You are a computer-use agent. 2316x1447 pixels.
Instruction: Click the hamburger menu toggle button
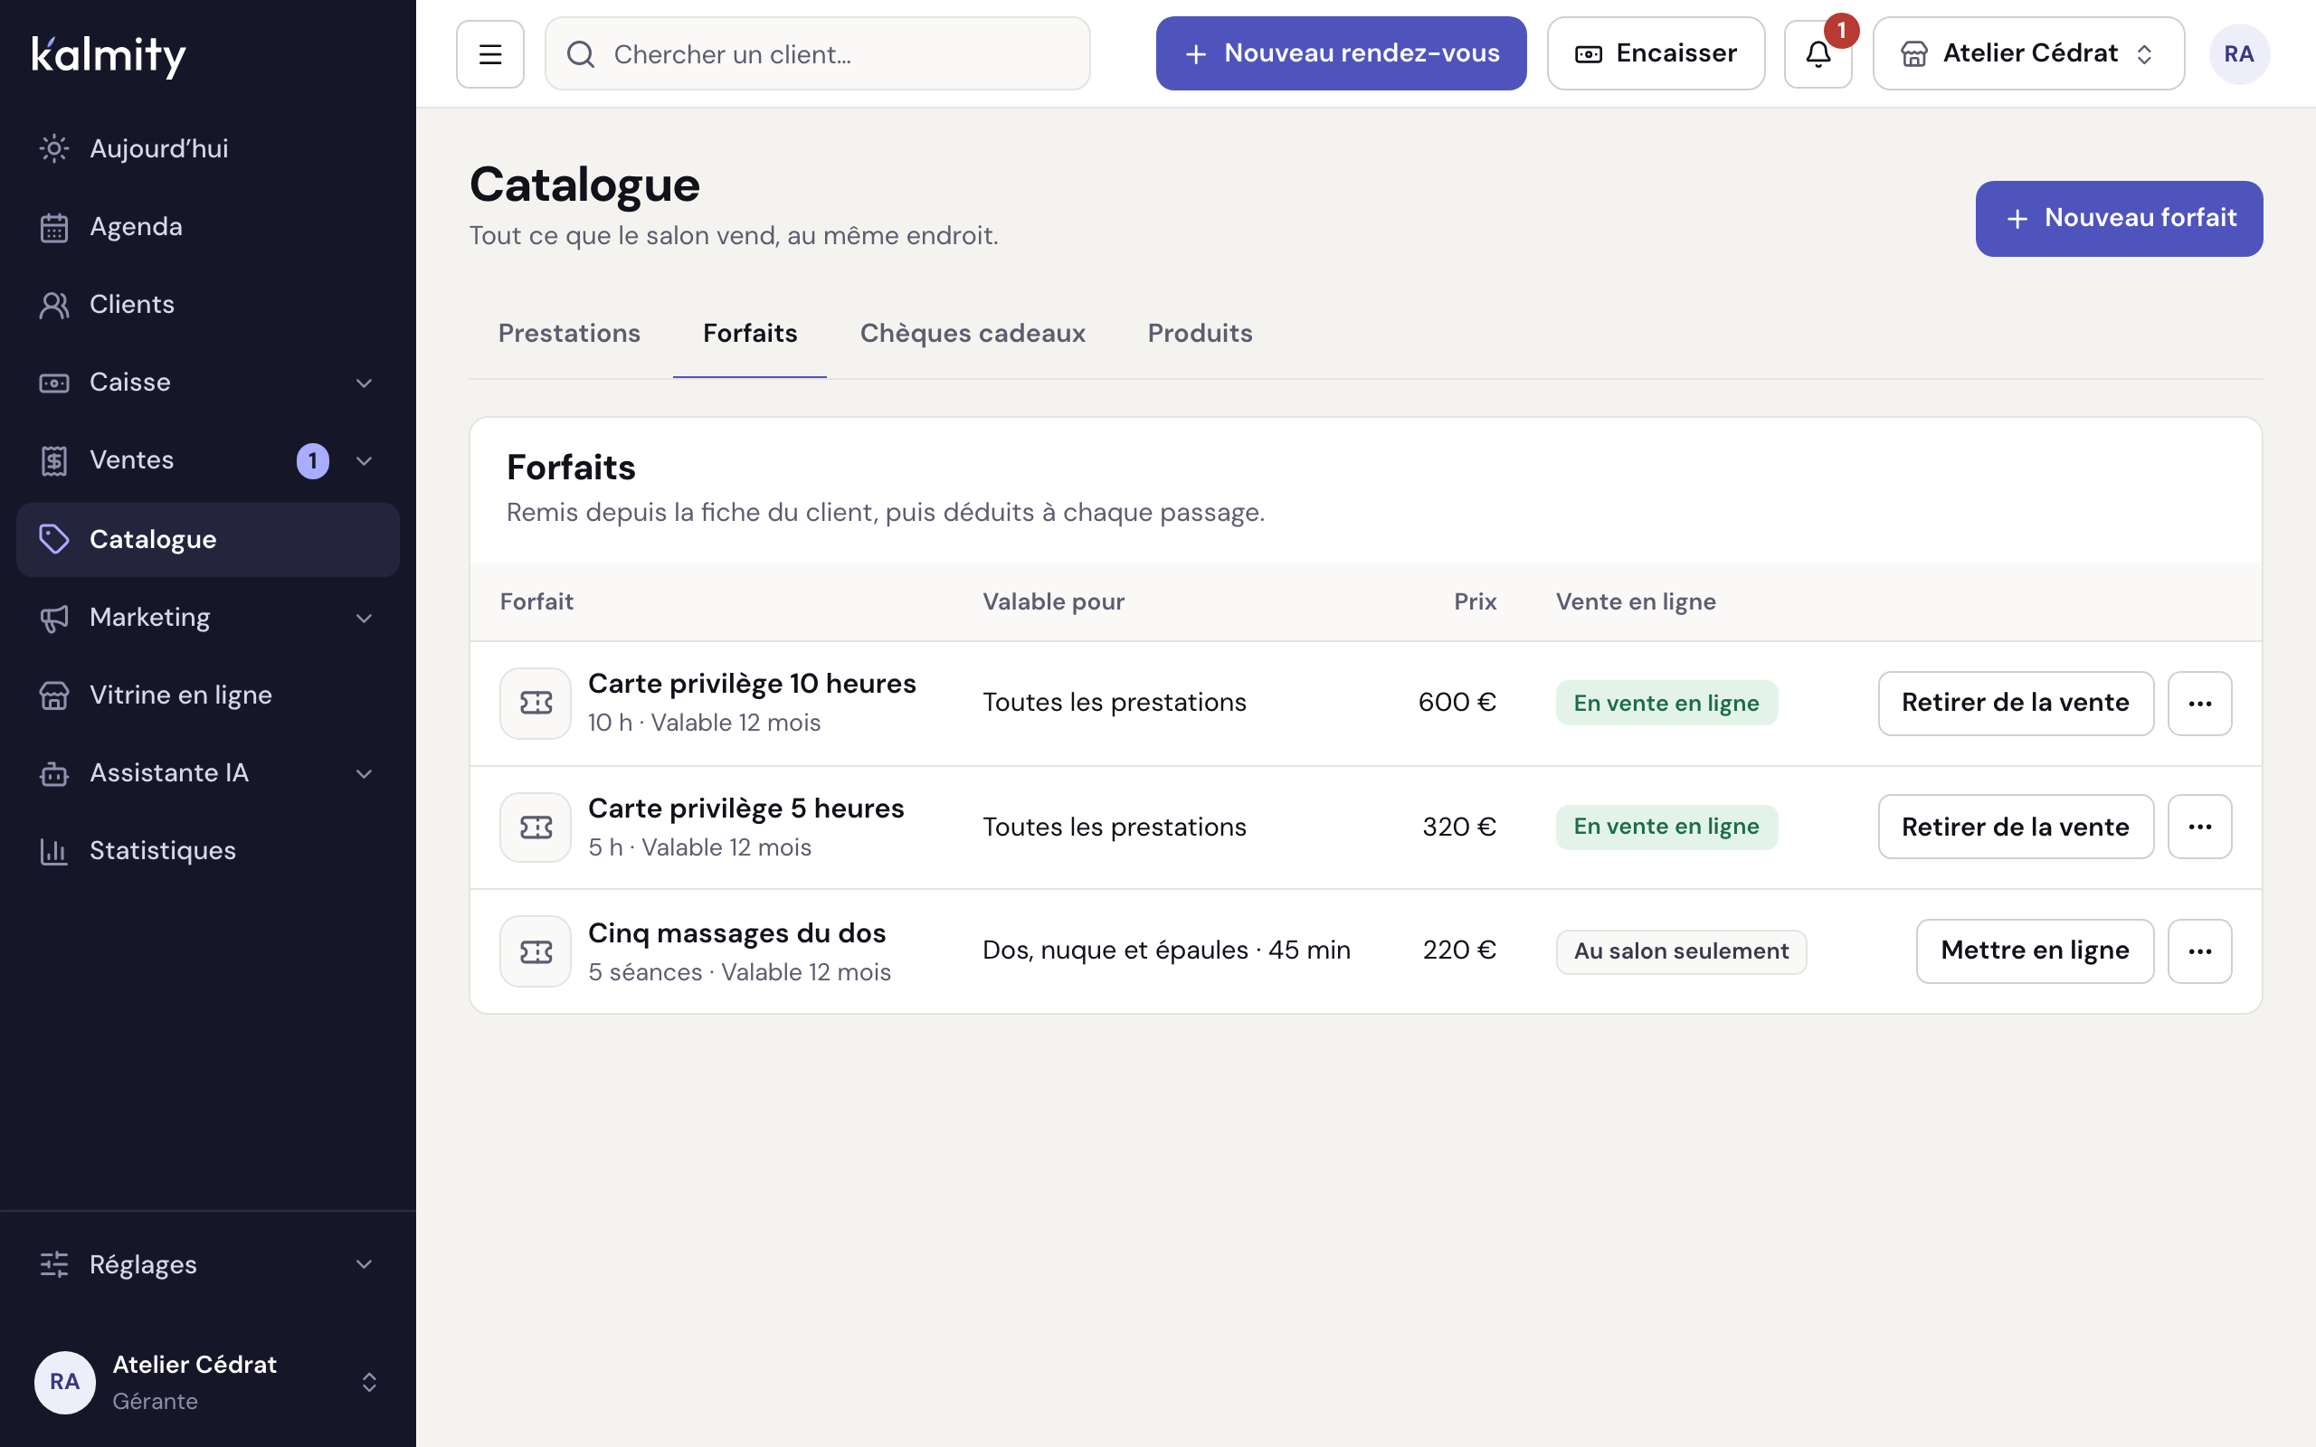pos(490,54)
